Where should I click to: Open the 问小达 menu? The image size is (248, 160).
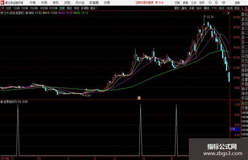[x=80, y=3]
